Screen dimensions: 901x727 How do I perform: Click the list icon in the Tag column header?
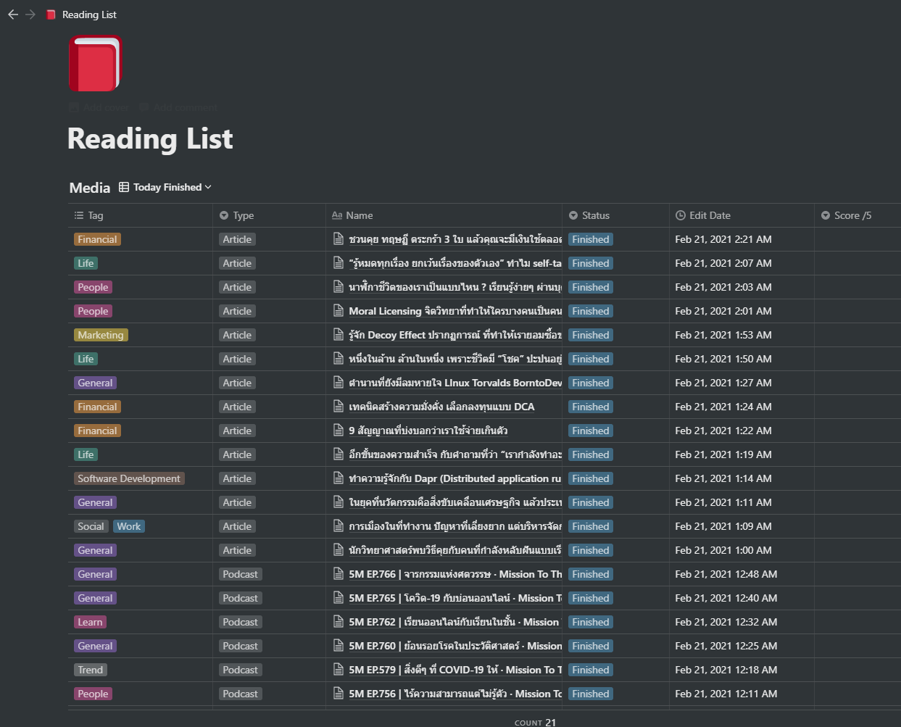77,215
